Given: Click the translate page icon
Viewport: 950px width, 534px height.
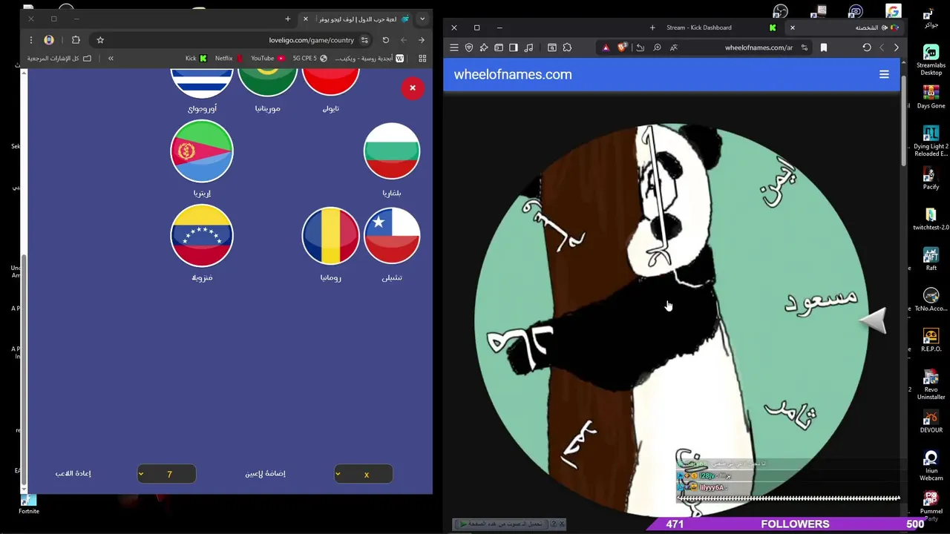Looking at the screenshot, I should (674, 47).
